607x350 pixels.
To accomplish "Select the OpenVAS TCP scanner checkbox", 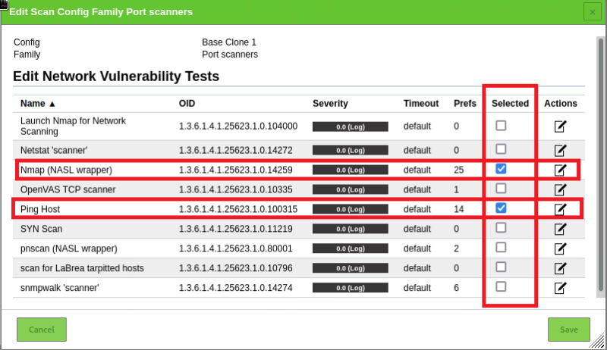I will point(501,188).
